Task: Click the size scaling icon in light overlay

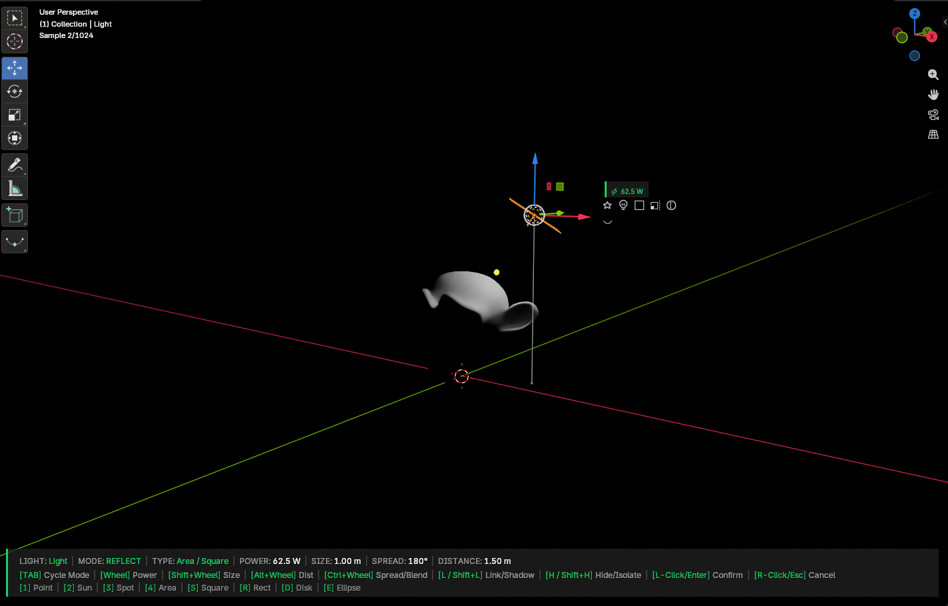Action: coord(655,205)
